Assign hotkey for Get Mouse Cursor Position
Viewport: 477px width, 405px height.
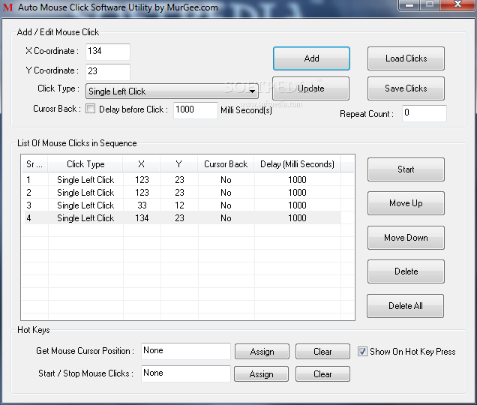coord(262,352)
